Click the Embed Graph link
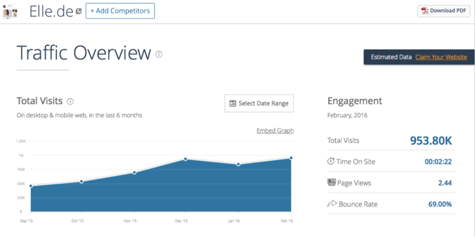This screenshot has width=475, height=237. pos(275,130)
